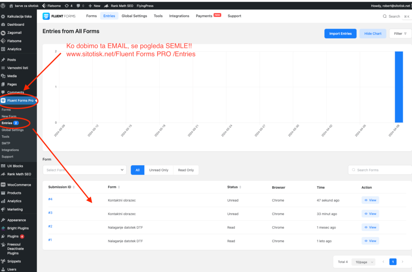
Task: Open Pages in sidebar
Action: (x=19, y=84)
